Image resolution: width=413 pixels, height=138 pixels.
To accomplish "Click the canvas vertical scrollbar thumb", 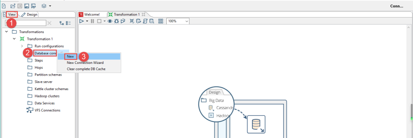I will [x=411, y=112].
